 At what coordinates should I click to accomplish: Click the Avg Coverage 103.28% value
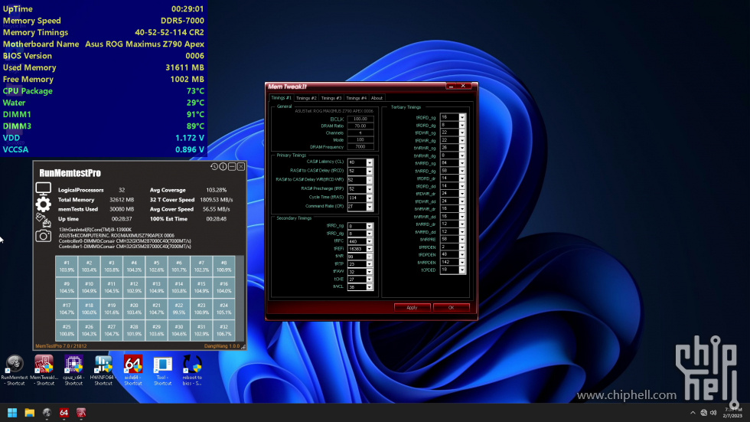(x=216, y=190)
